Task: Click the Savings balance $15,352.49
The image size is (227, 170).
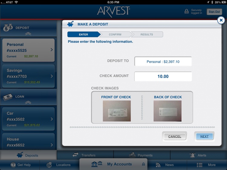Action: (32, 82)
